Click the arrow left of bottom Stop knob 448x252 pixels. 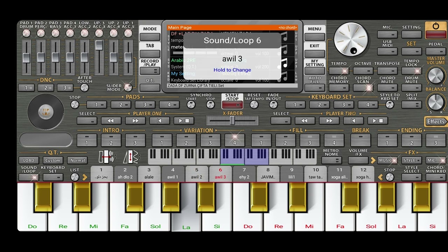tap(380, 177)
